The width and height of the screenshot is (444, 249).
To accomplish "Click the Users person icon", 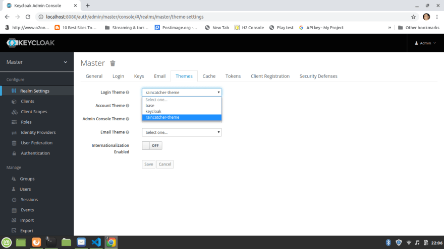I will [14, 189].
